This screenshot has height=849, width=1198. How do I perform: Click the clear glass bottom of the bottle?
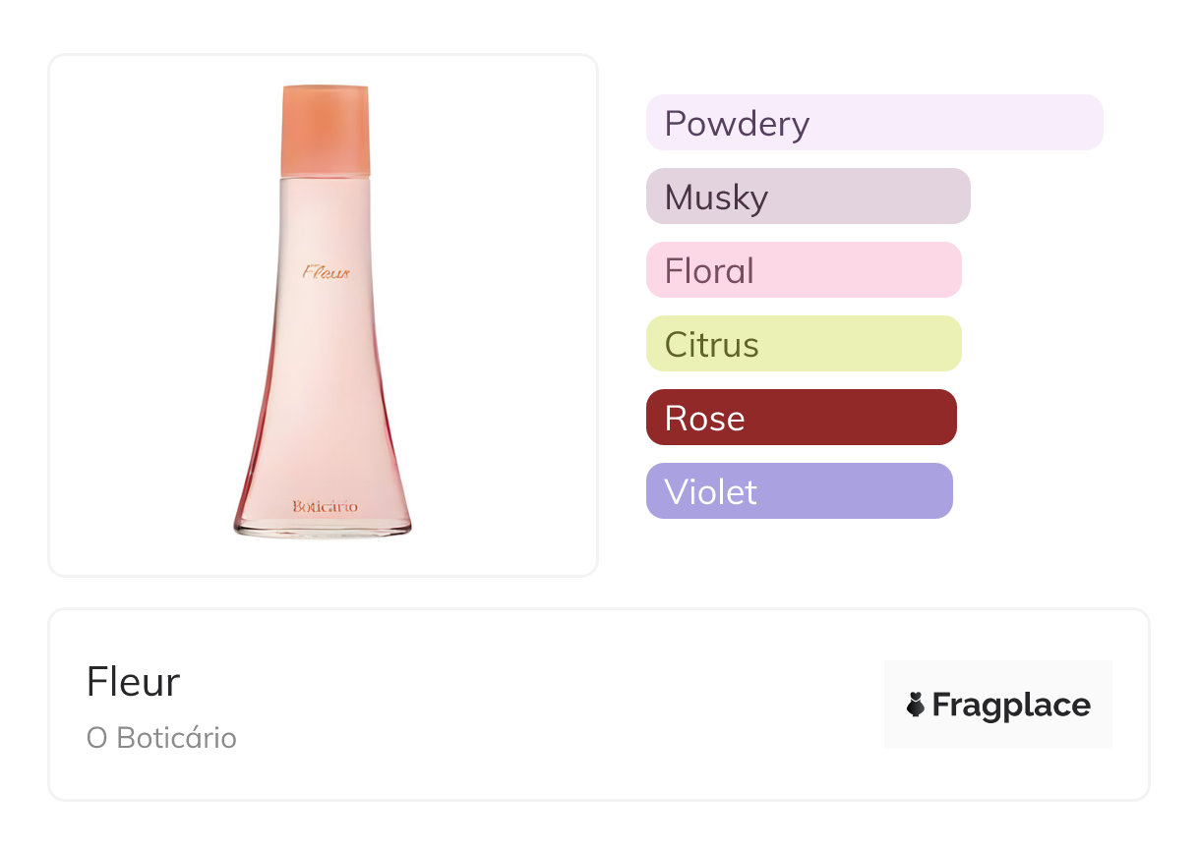point(323,529)
